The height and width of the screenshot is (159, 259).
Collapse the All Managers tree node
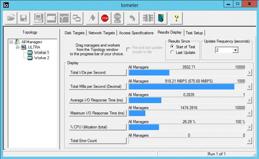point(11,42)
